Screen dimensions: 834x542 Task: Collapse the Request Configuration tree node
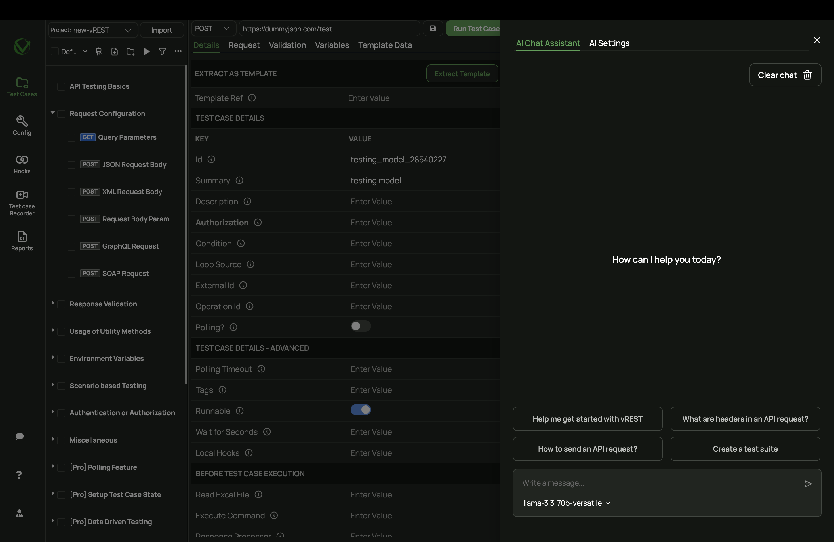click(x=52, y=113)
